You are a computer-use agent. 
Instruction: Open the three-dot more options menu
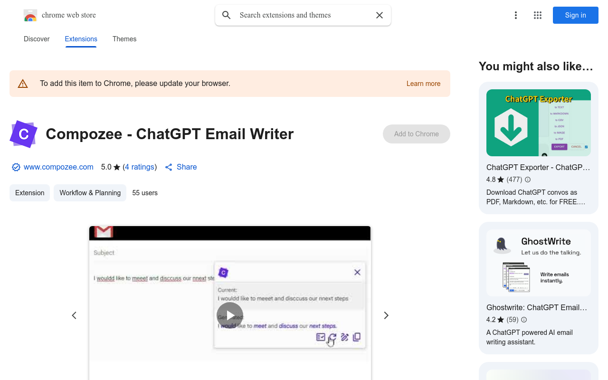515,15
